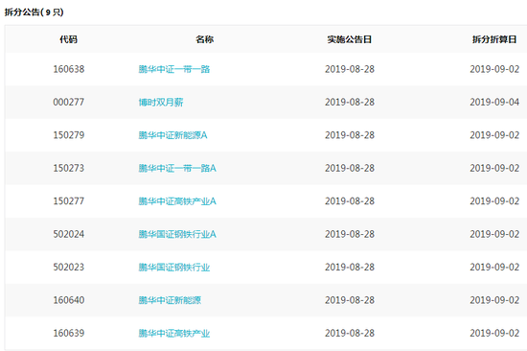Select fund code 150273
The width and height of the screenshot is (527, 351).
click(x=69, y=168)
